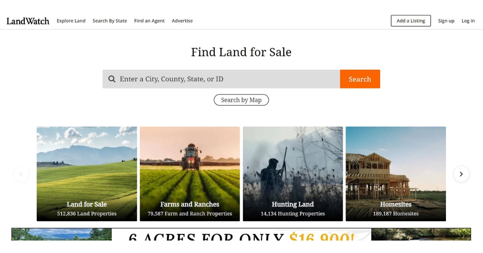Click the left carousel arrow
483x253 pixels.
tap(21, 174)
